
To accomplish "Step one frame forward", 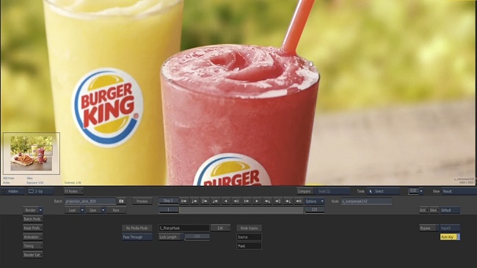I will coord(247,201).
